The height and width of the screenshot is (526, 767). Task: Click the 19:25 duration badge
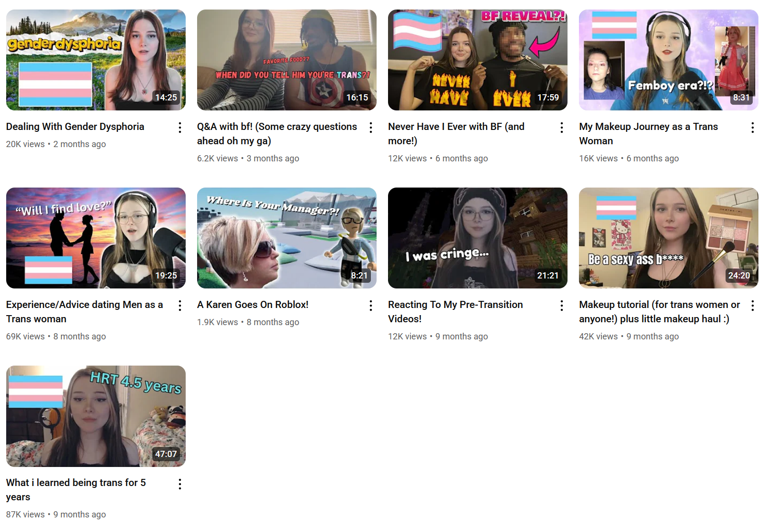166,276
